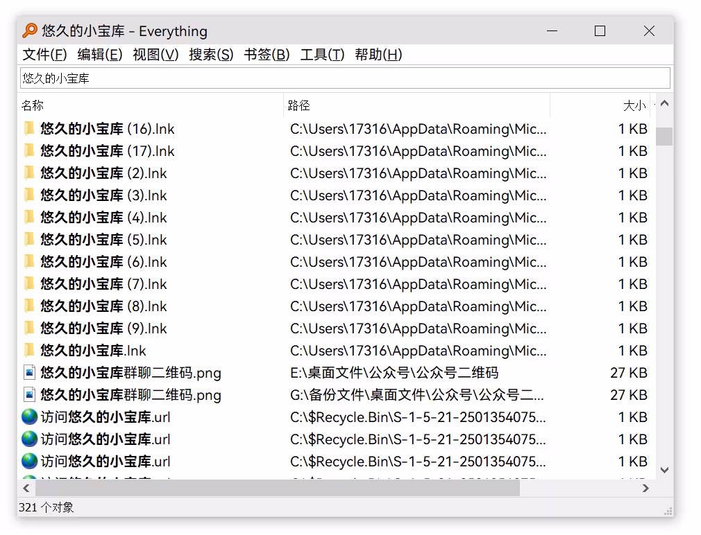Click status bar text 321 个对象
701x535 pixels.
coord(46,507)
